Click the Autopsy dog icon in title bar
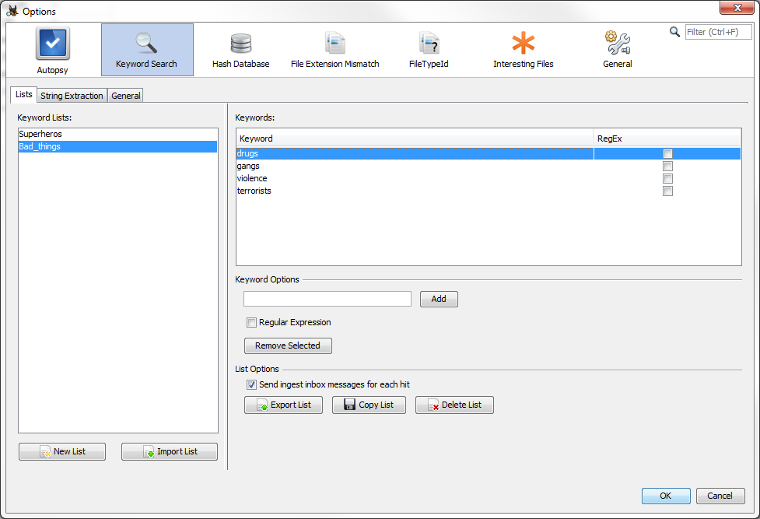 click(x=12, y=11)
